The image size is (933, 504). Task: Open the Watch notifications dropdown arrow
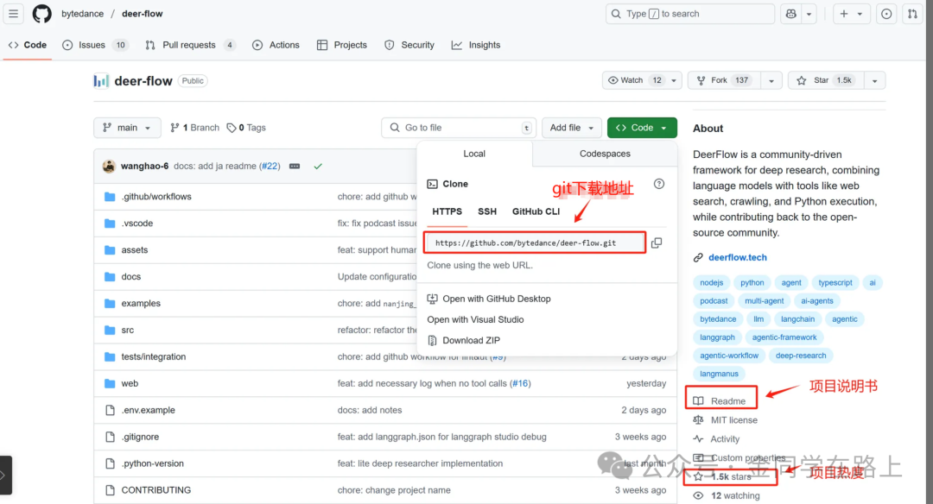point(674,81)
